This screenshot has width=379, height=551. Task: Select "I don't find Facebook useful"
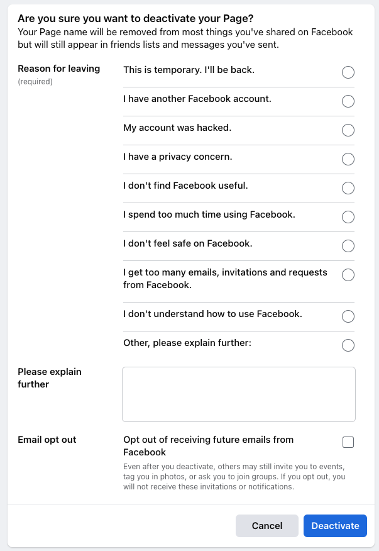click(348, 188)
